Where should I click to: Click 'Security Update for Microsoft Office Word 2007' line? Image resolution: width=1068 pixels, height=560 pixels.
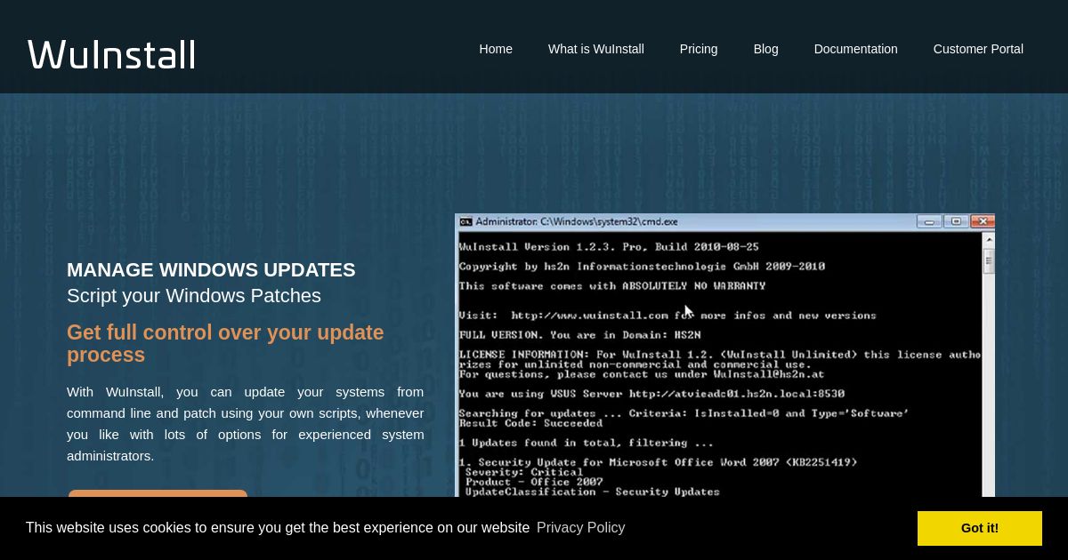coord(658,462)
